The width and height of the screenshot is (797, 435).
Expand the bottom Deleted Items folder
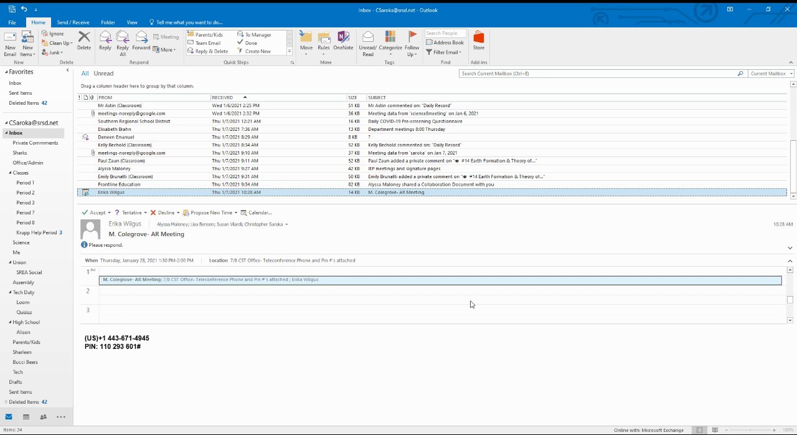click(6, 402)
